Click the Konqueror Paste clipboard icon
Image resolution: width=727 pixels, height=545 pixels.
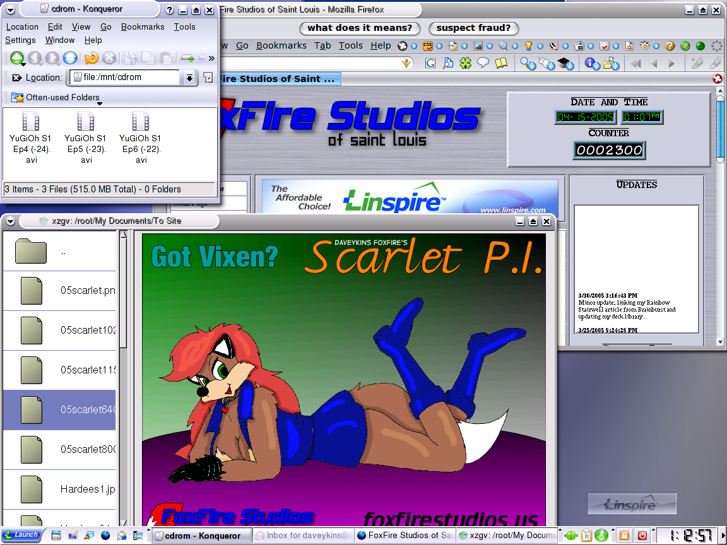[165, 58]
